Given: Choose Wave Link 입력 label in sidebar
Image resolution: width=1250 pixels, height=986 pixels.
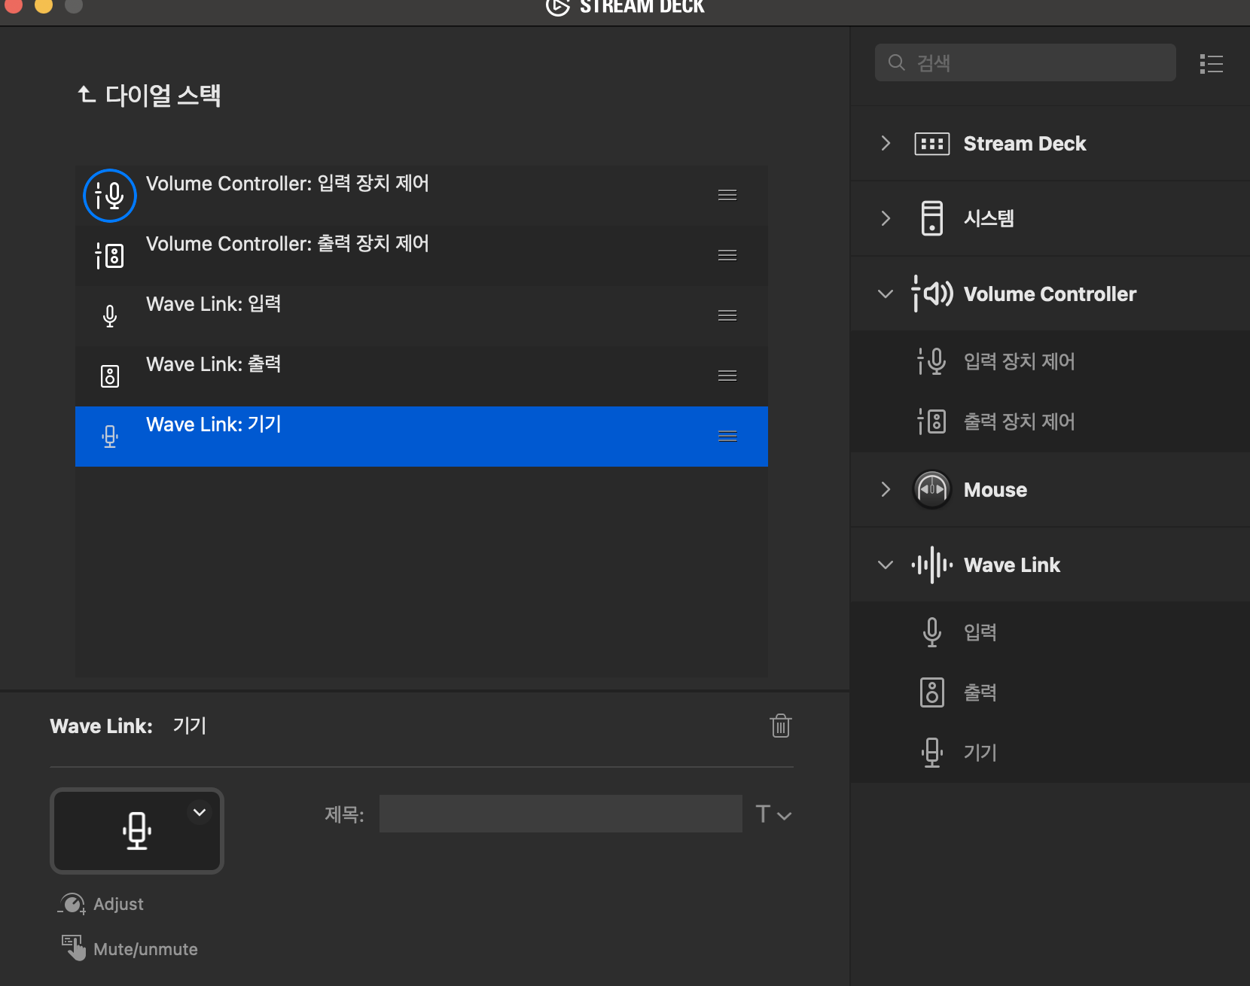Looking at the screenshot, I should click(x=980, y=632).
